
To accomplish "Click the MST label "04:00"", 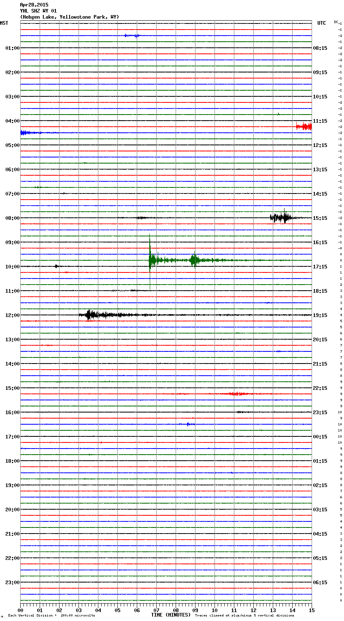I will tap(13, 121).
